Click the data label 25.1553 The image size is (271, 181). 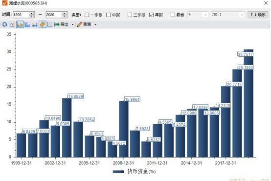[x=246, y=68]
